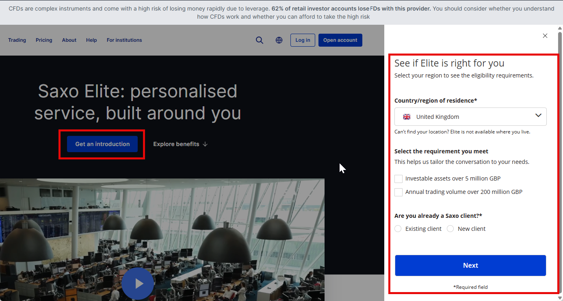Image resolution: width=563 pixels, height=301 pixels.
Task: Select the Existing client radio button
Action: click(x=398, y=229)
